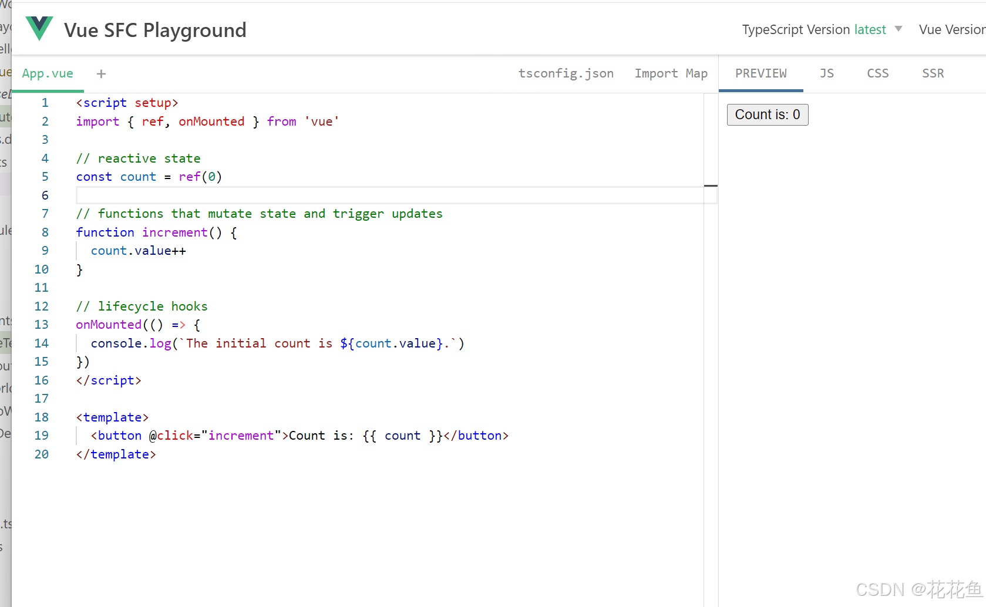The height and width of the screenshot is (607, 986).
Task: Switch to the PREVIEW output tab
Action: [x=761, y=73]
